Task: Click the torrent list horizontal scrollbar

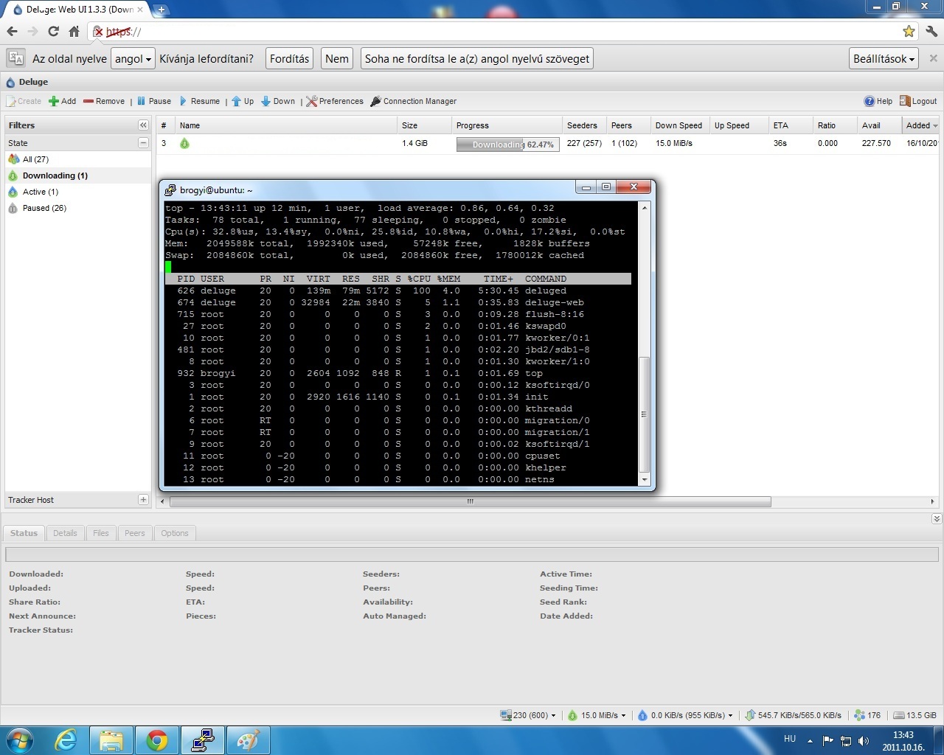Action: tap(470, 501)
